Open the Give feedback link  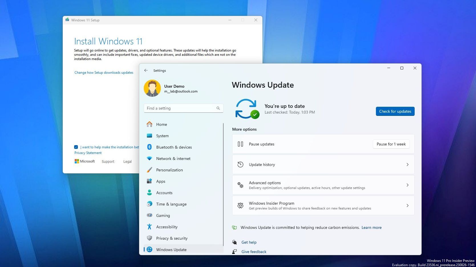pyautogui.click(x=254, y=252)
